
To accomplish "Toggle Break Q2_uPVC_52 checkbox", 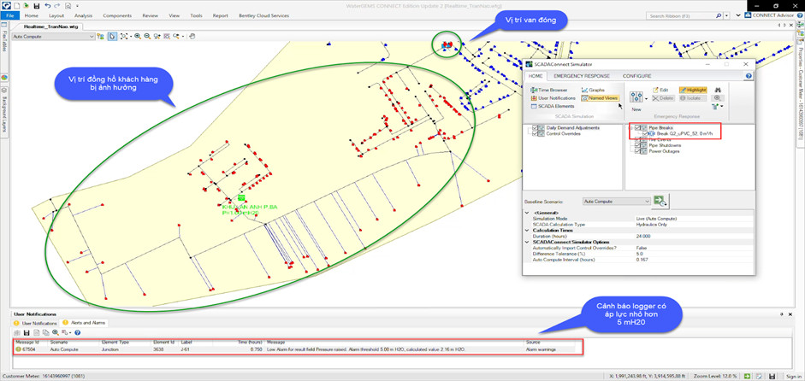I will tap(645, 133).
